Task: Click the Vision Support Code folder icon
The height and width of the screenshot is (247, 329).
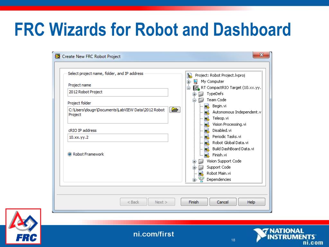Action: click(x=201, y=161)
